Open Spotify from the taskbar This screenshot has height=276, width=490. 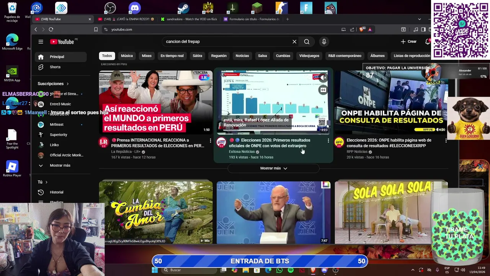pyautogui.click(x=291, y=270)
